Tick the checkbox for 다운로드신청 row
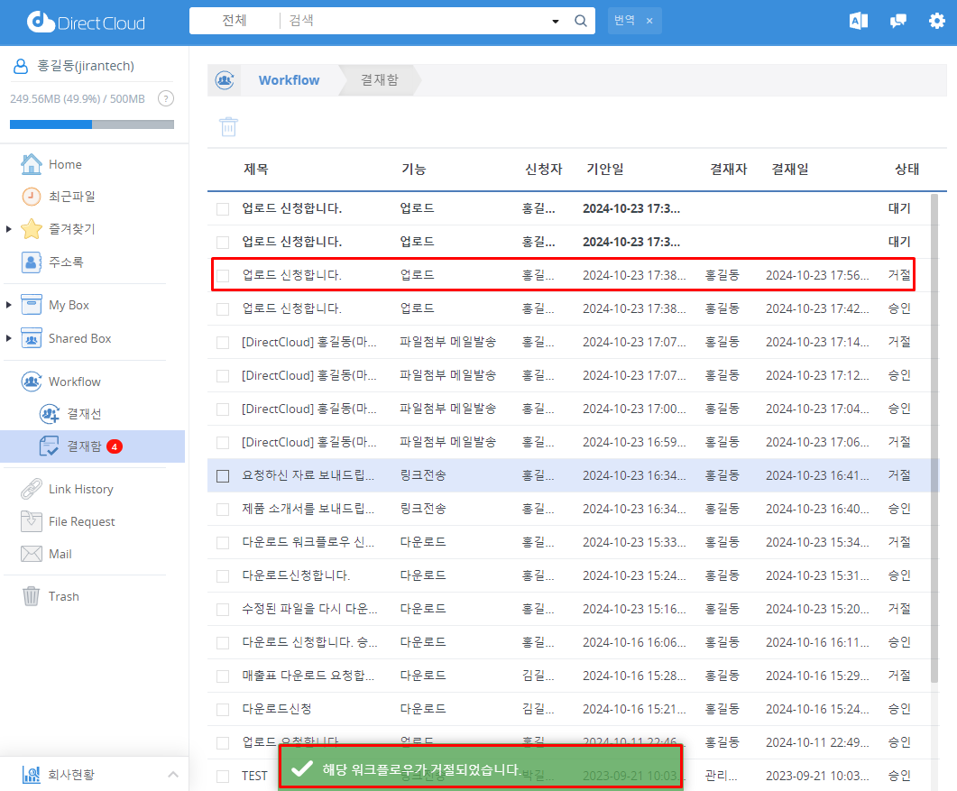This screenshot has width=957, height=791. coord(223,709)
